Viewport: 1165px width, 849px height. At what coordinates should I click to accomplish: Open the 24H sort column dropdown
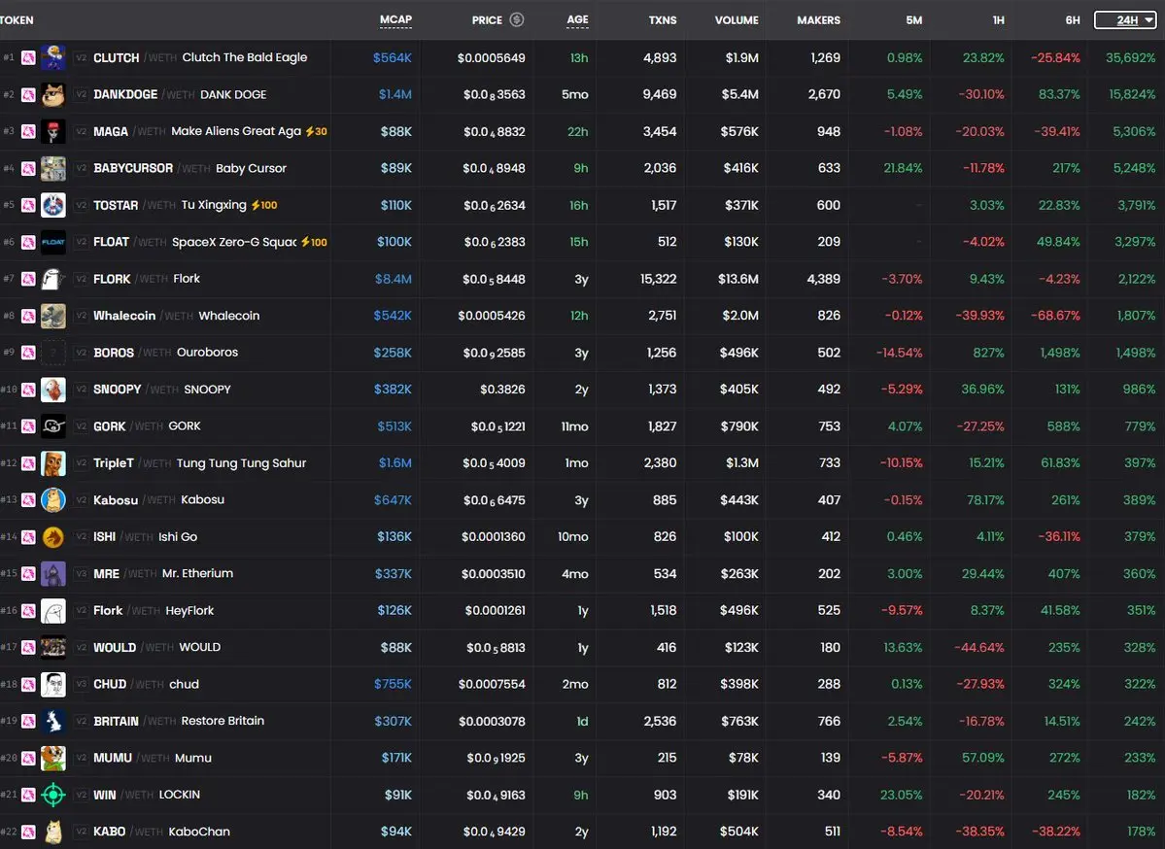tap(1125, 20)
